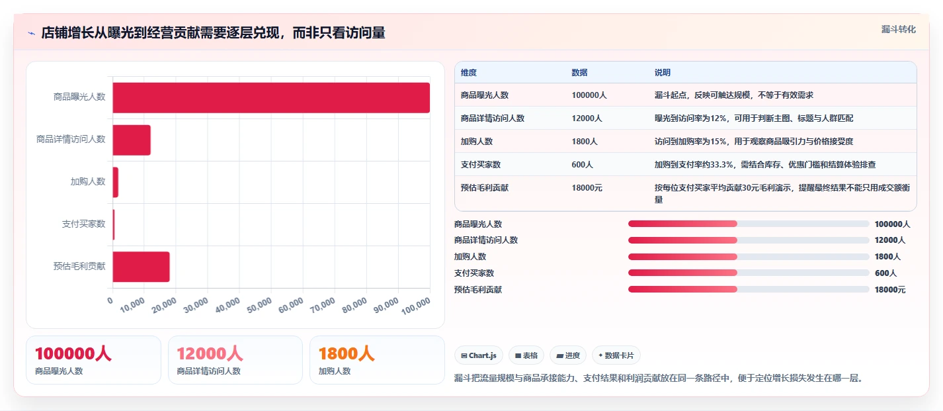Screen dimensions: 943x411
Task: Click the 商品详情访问人数 progress bar
Action: (x=749, y=240)
